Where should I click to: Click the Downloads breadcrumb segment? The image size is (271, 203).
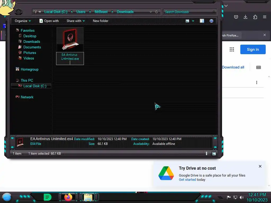click(x=125, y=12)
